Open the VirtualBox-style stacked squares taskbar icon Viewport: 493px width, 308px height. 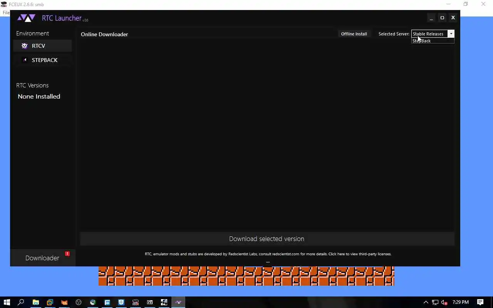(50, 302)
